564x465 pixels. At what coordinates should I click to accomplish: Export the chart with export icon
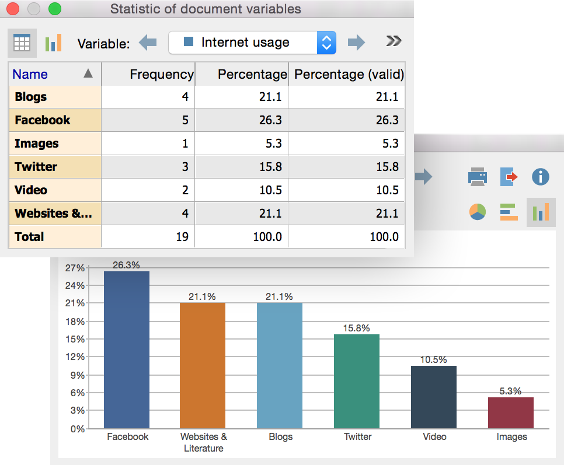[x=509, y=176]
